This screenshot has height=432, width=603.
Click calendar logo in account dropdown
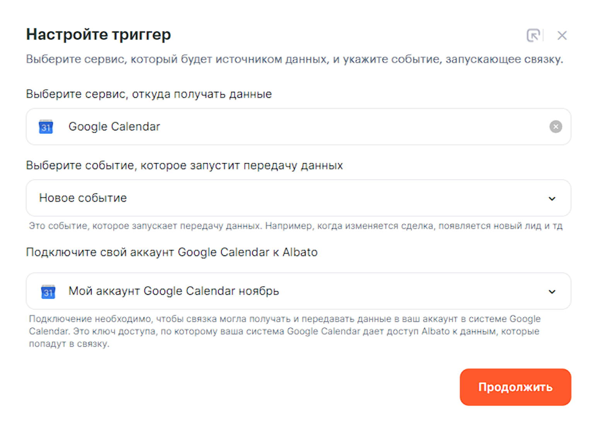click(x=48, y=292)
